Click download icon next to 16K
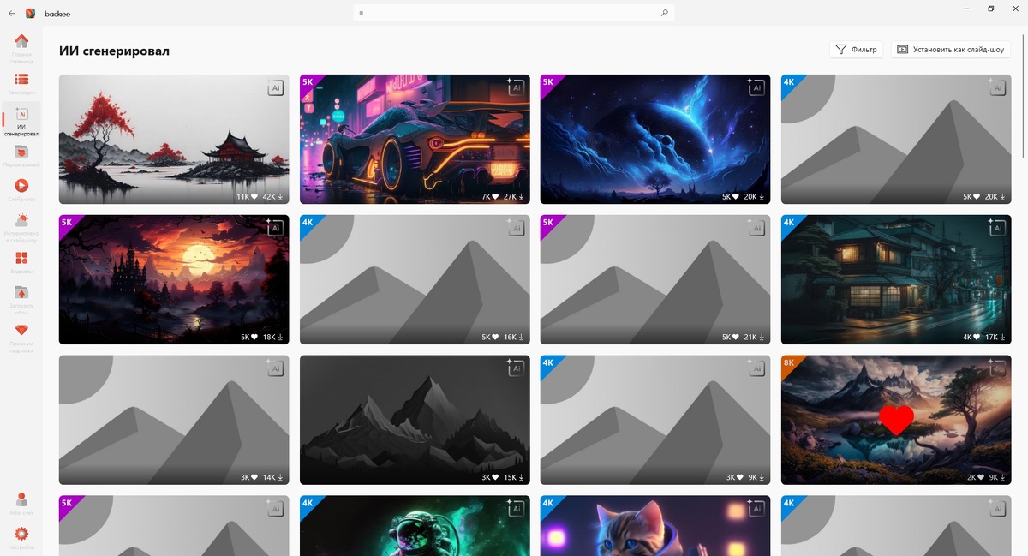 click(521, 338)
